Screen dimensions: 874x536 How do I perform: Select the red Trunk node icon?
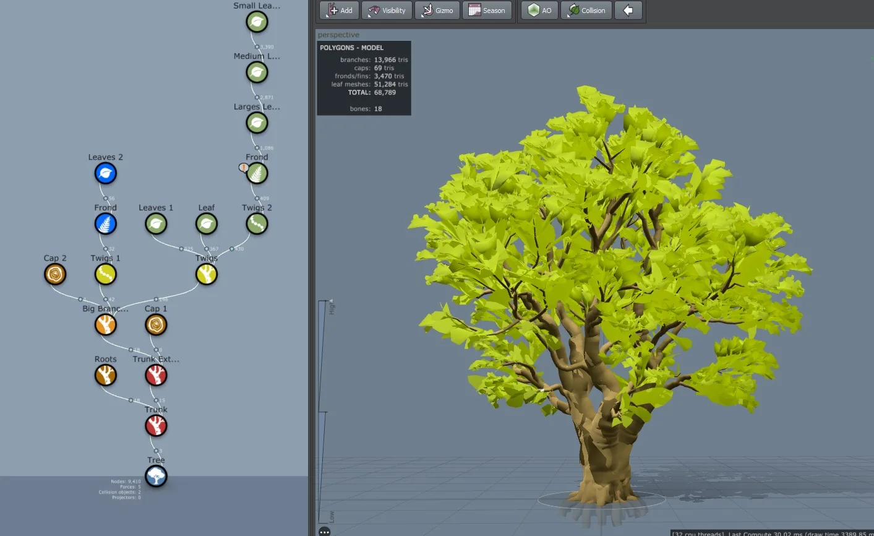pyautogui.click(x=156, y=426)
